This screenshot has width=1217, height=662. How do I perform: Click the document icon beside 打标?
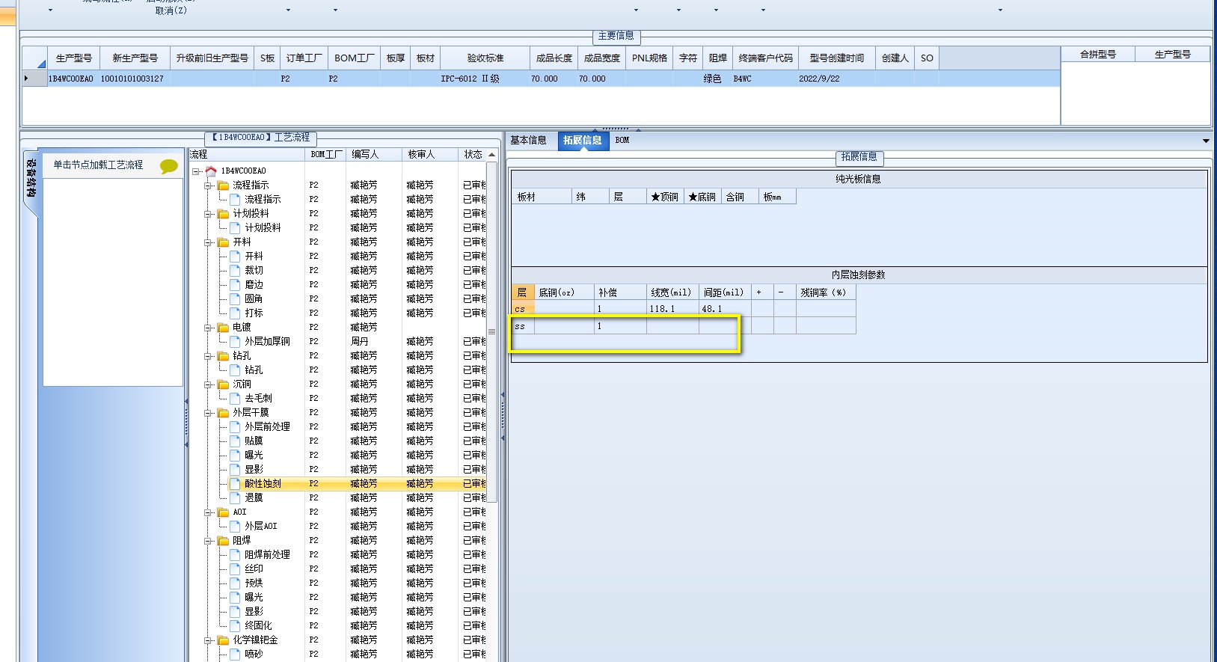(235, 313)
